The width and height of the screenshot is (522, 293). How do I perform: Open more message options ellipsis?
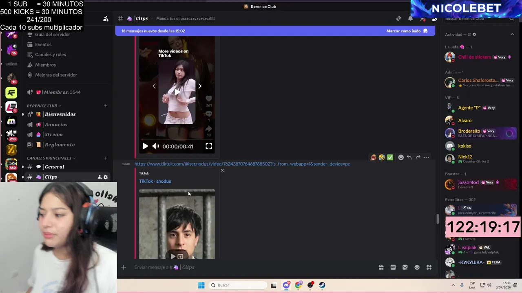coord(426,157)
